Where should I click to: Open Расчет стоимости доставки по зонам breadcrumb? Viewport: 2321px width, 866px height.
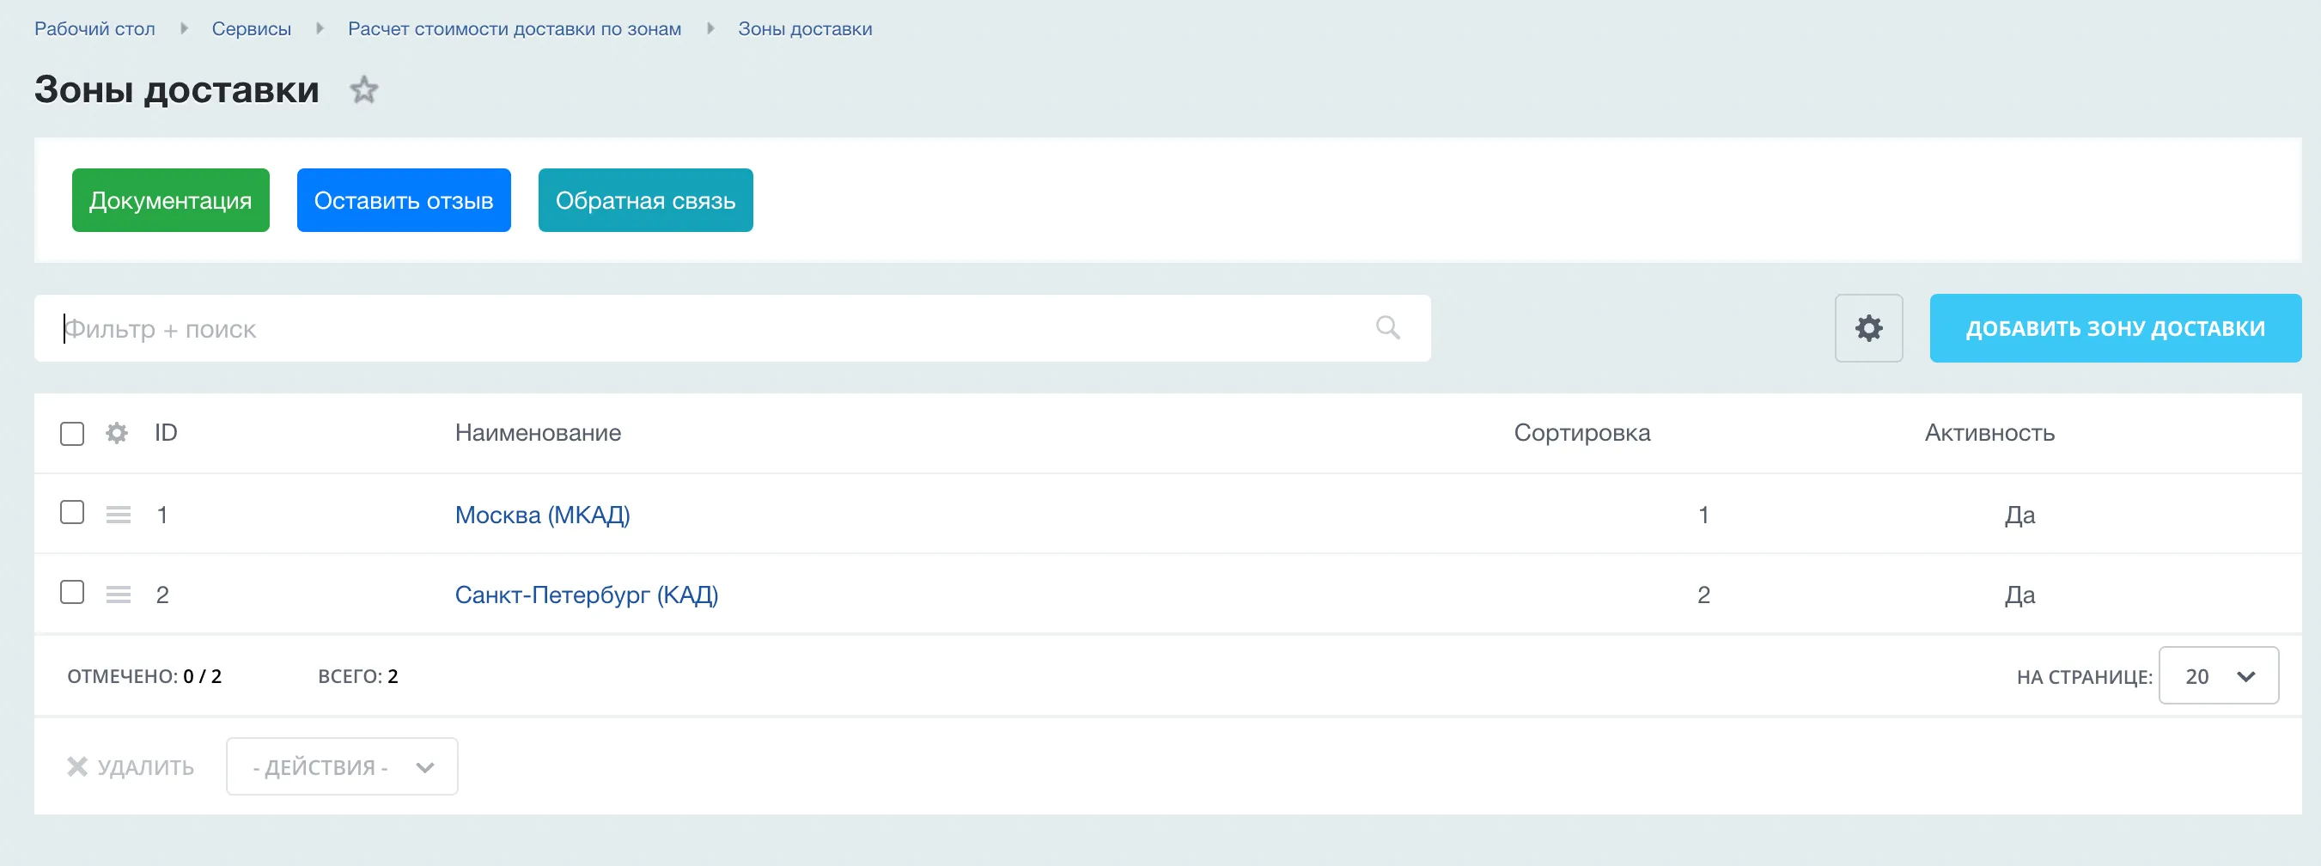[x=515, y=29]
